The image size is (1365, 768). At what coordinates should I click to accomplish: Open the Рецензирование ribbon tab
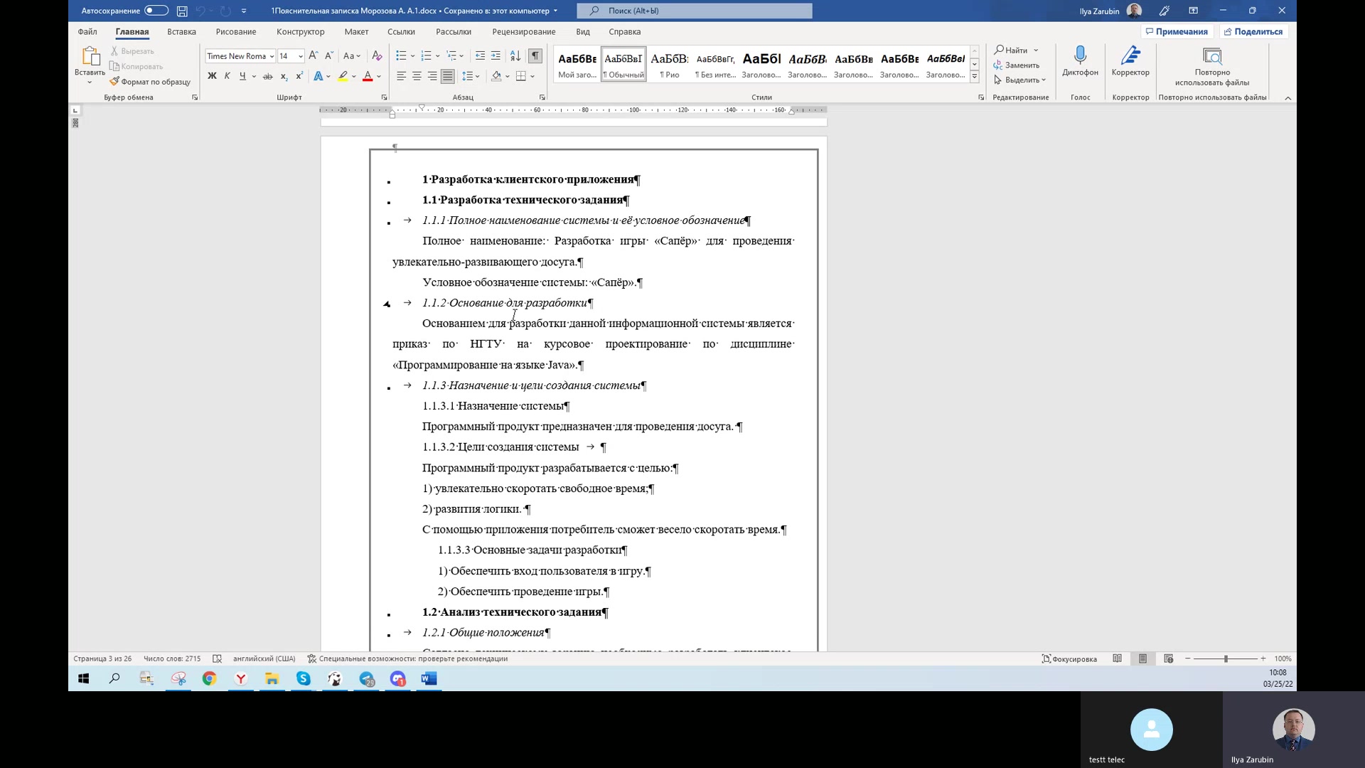coord(524,31)
